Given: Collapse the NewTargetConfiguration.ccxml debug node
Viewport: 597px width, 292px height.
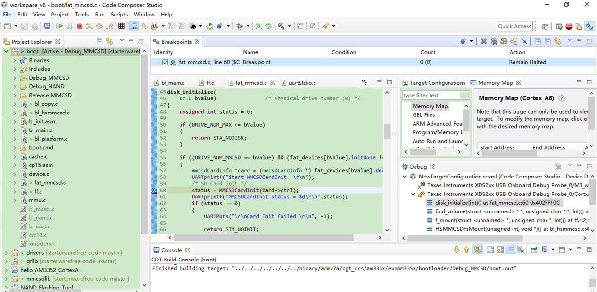Looking at the screenshot, I should click(x=404, y=177).
